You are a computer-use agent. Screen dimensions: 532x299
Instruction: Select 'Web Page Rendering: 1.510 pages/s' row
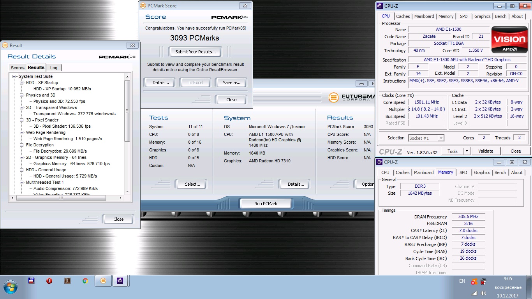68,139
